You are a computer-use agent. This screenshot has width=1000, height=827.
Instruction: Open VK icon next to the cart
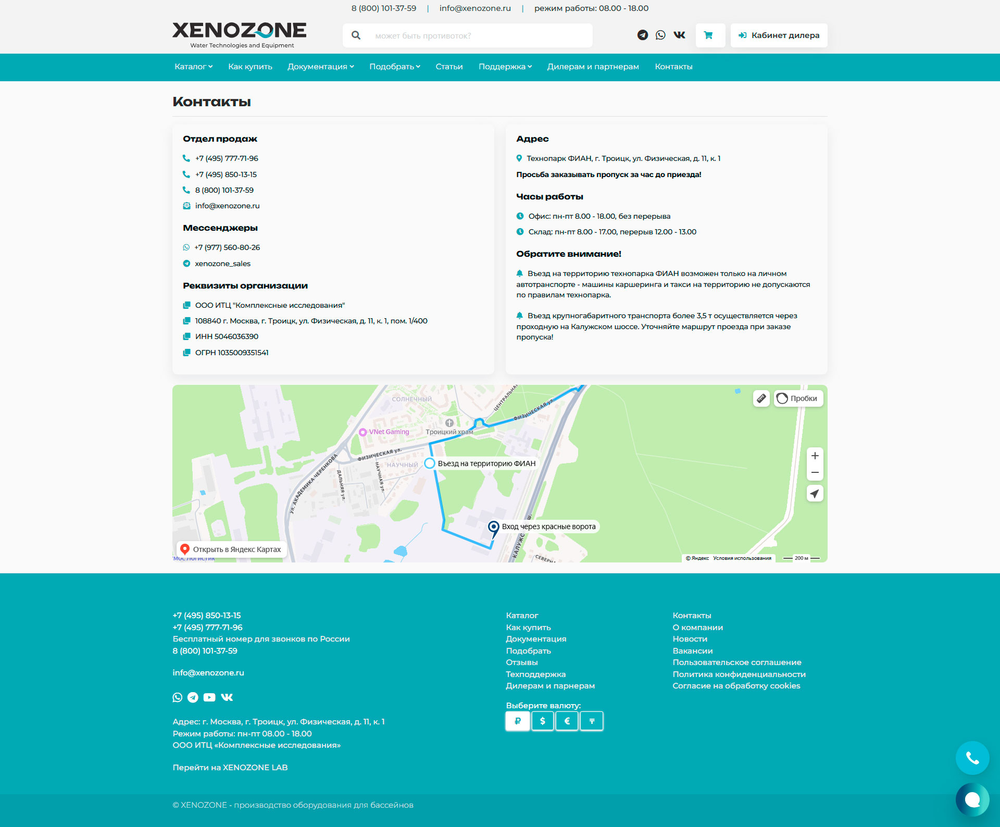click(679, 35)
